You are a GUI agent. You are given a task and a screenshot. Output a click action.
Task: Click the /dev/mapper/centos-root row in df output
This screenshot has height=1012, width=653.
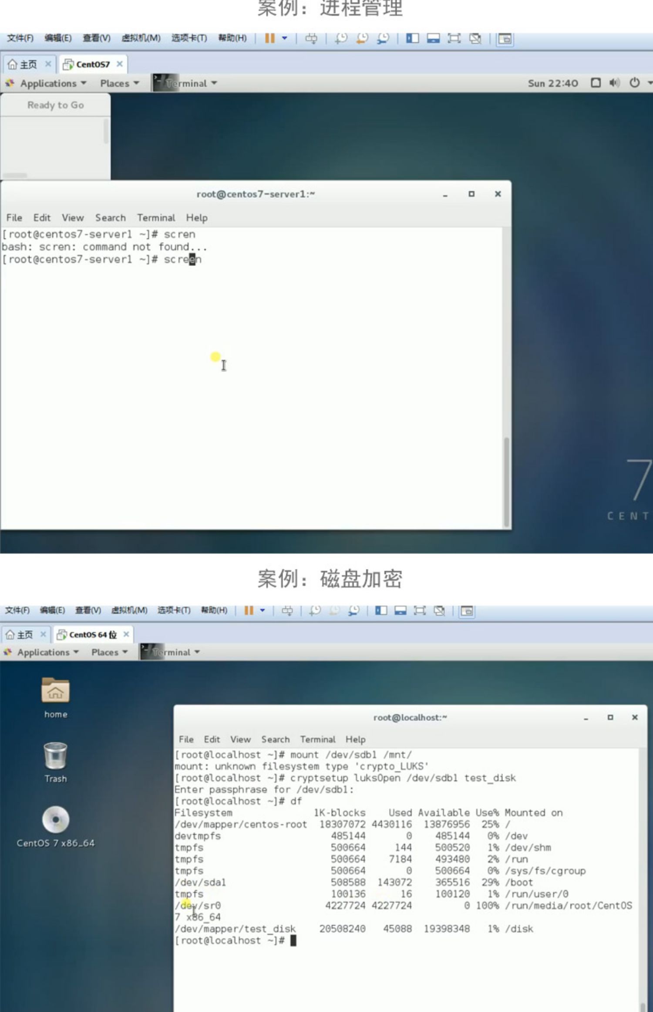[342, 824]
